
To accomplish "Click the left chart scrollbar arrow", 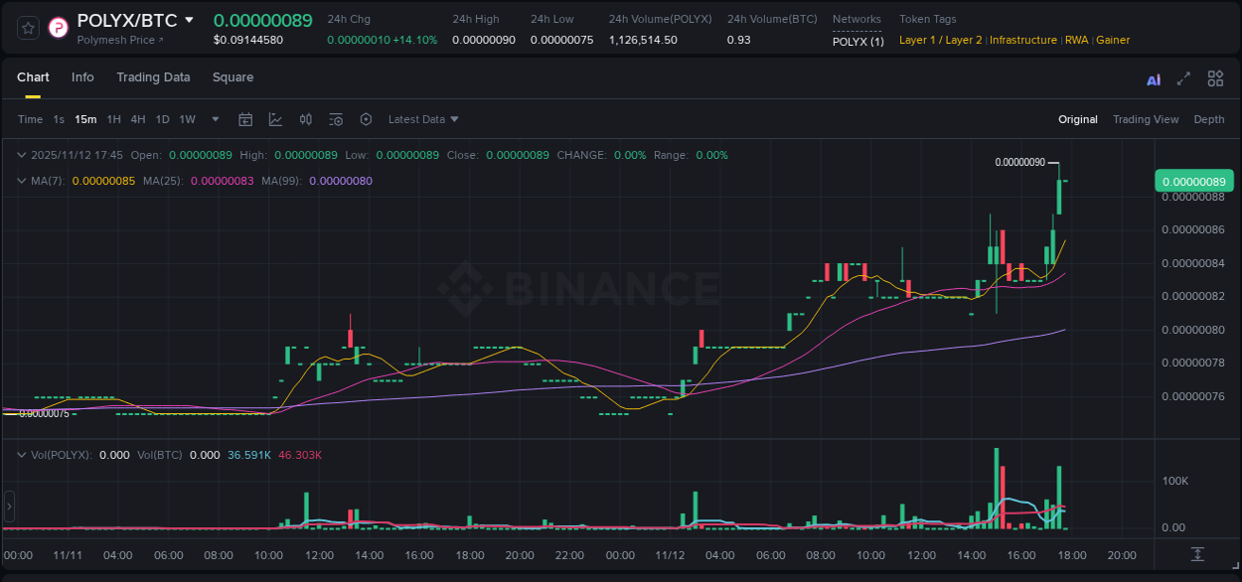I will pyautogui.click(x=8, y=507).
